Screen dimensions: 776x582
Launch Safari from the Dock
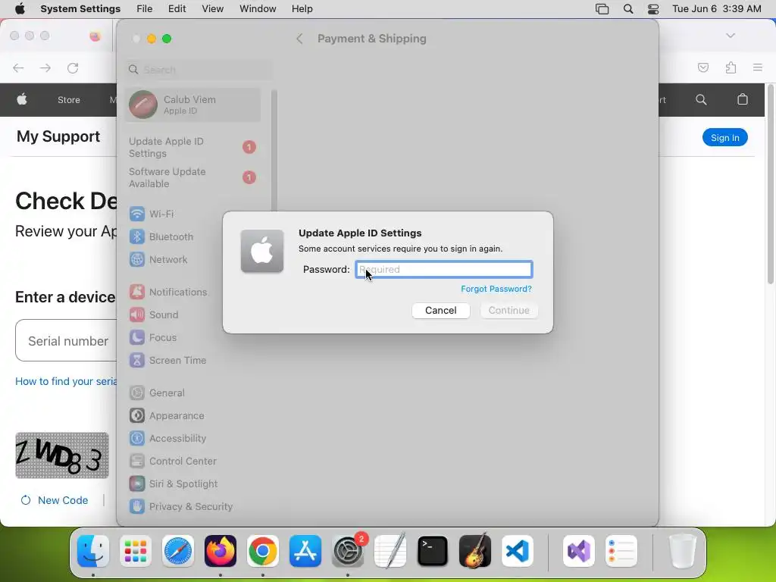click(178, 551)
